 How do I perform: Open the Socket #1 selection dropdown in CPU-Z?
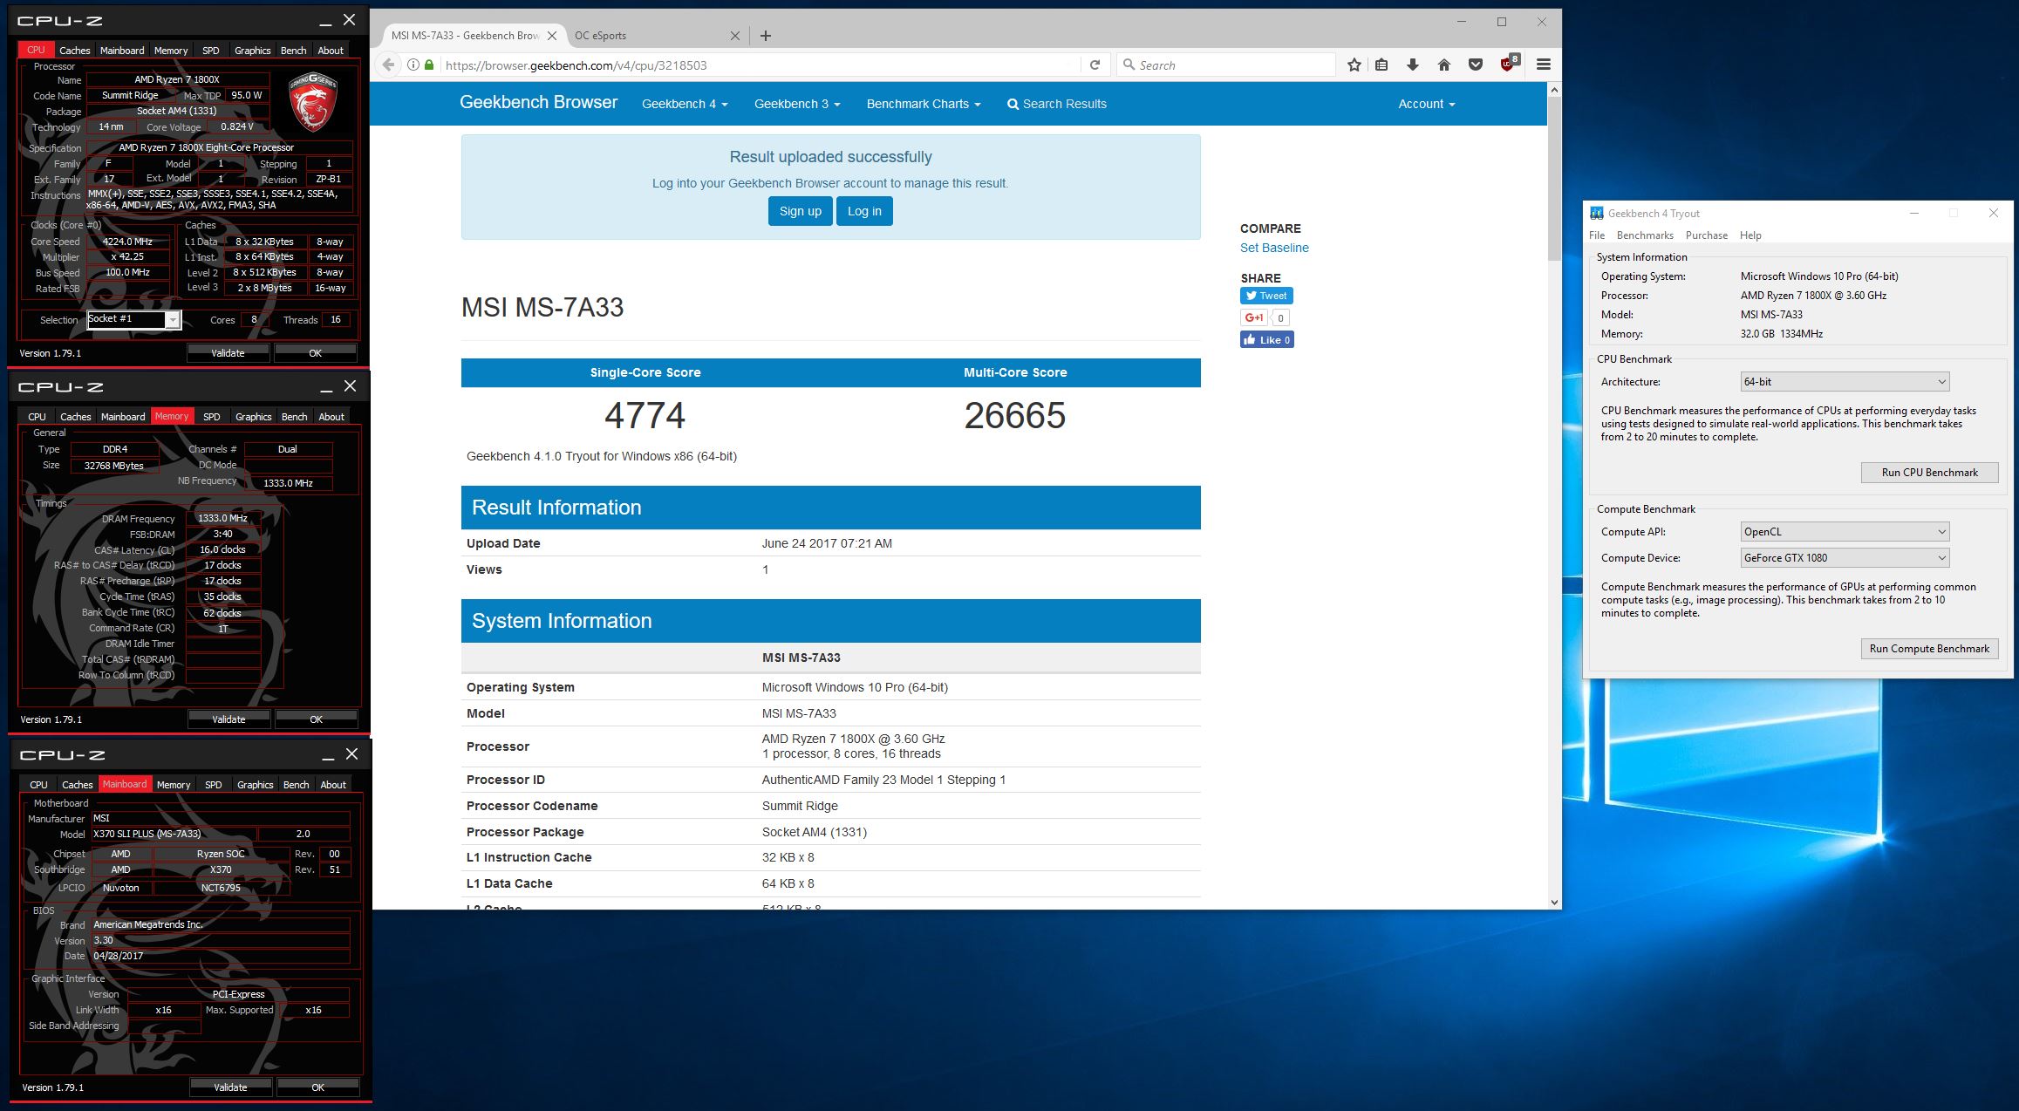coord(133,319)
